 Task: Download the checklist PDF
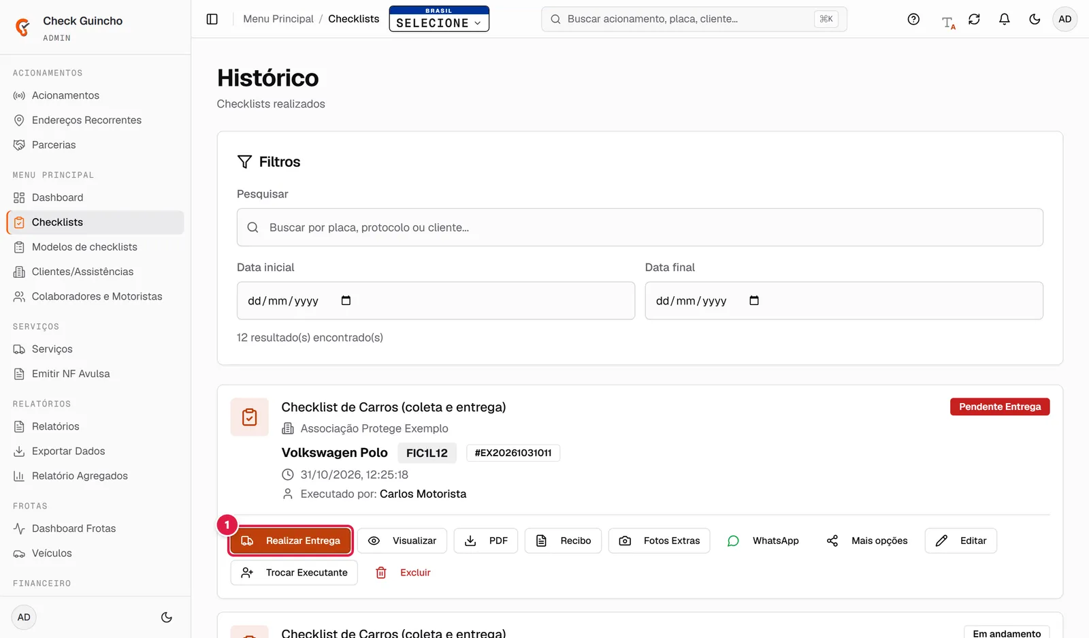[x=486, y=541]
